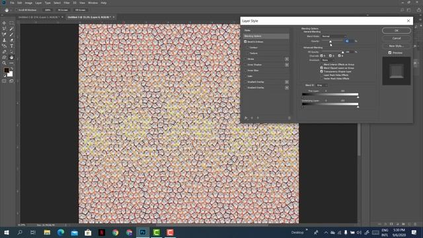Open Netflix from the taskbar

pyautogui.click(x=102, y=232)
